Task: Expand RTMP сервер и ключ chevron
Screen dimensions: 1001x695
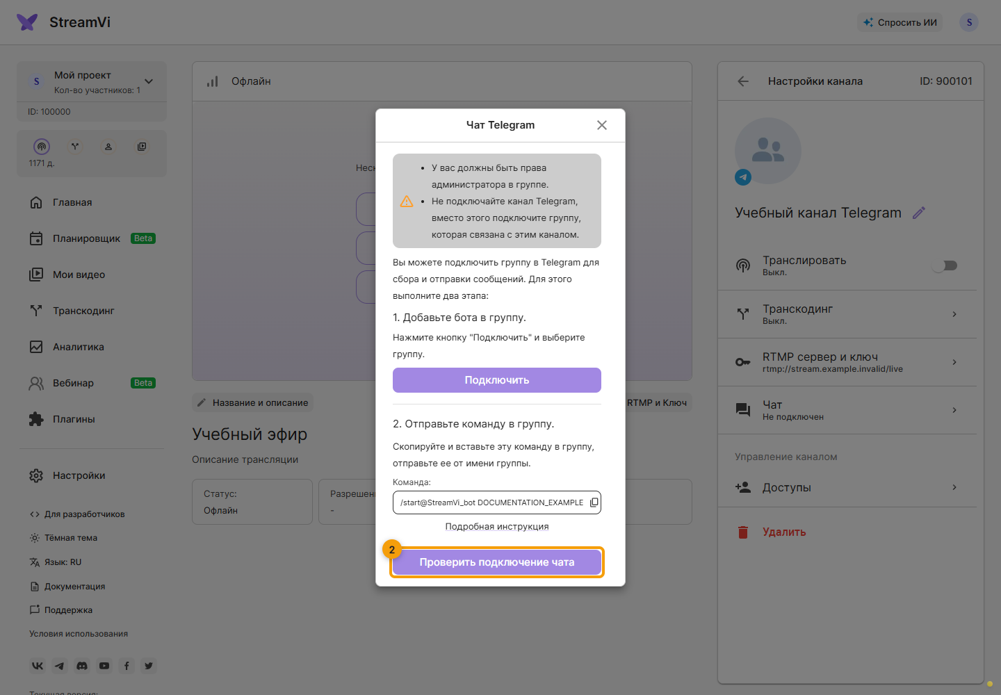Action: [x=954, y=362]
